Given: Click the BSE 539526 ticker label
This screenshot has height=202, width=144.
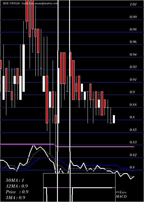Looking at the screenshot, I should click(x=11, y=3).
